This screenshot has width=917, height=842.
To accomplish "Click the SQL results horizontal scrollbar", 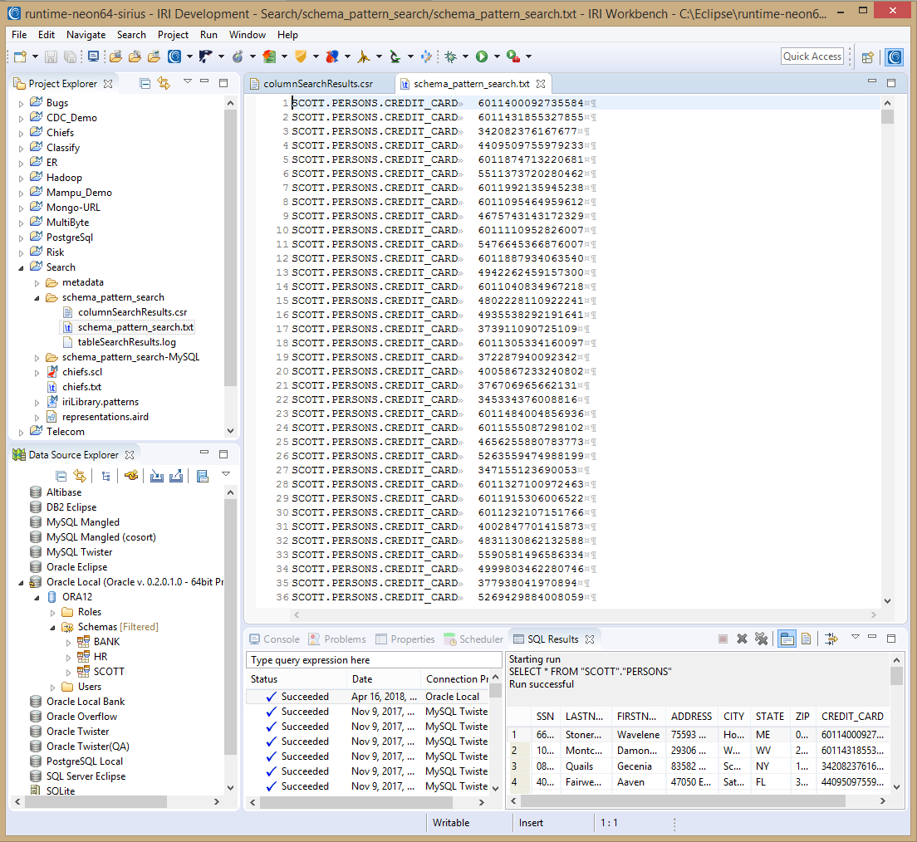I will point(699,801).
